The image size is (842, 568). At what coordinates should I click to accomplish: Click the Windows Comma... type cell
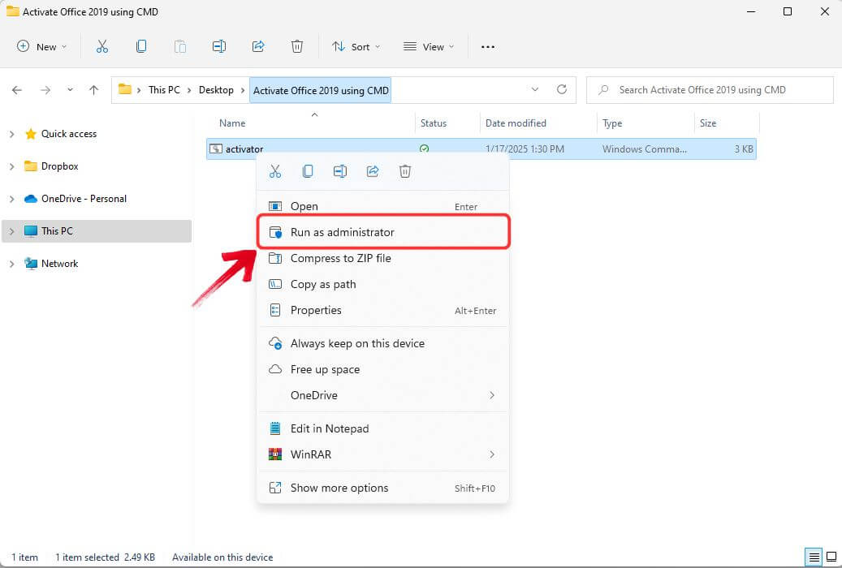point(645,148)
